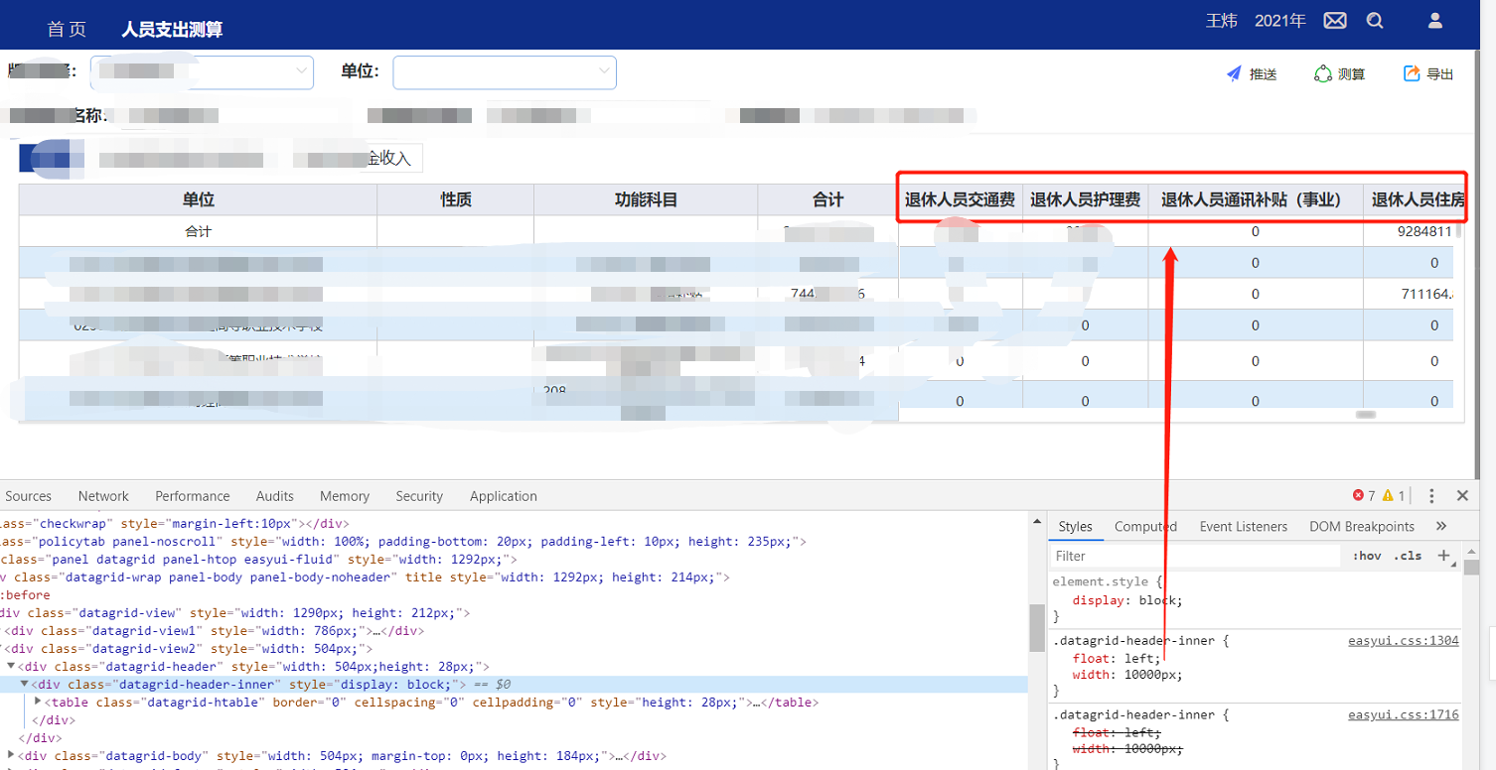This screenshot has width=1496, height=770.
Task: Click the 推送 send icon
Action: tap(1234, 73)
